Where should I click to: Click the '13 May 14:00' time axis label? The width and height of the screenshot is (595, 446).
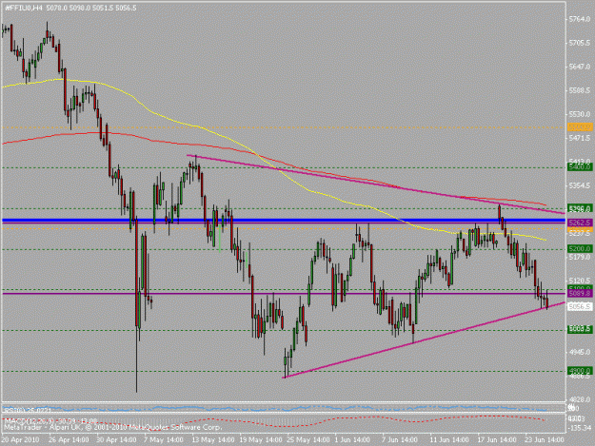tap(213, 440)
